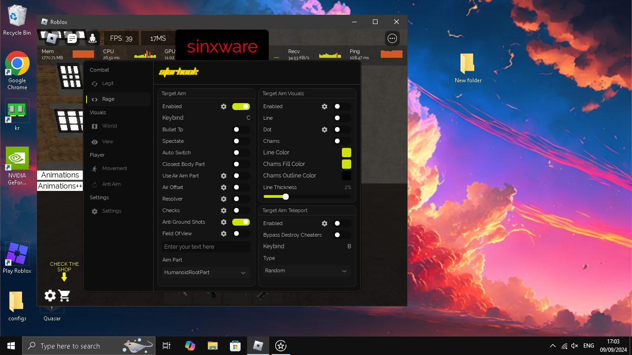This screenshot has height=355, width=632.
Task: Enable the Bullet Tp toggle
Action: (241, 129)
